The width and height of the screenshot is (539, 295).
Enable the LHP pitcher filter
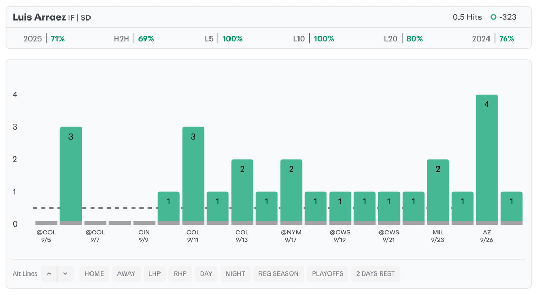[x=155, y=274]
